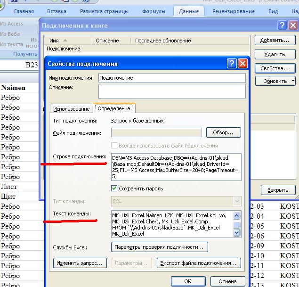Click inside Строка подключения text box
The width and height of the screenshot is (299, 287).
point(176,167)
